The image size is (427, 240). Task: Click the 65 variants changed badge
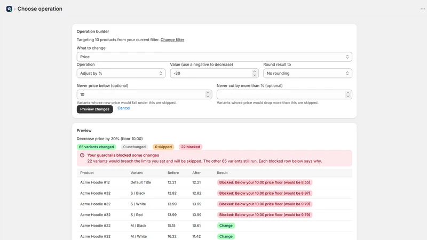tap(97, 147)
